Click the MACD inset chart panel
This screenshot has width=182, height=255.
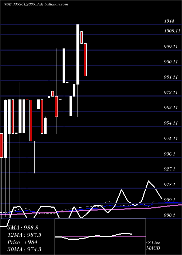click(x=100, y=237)
